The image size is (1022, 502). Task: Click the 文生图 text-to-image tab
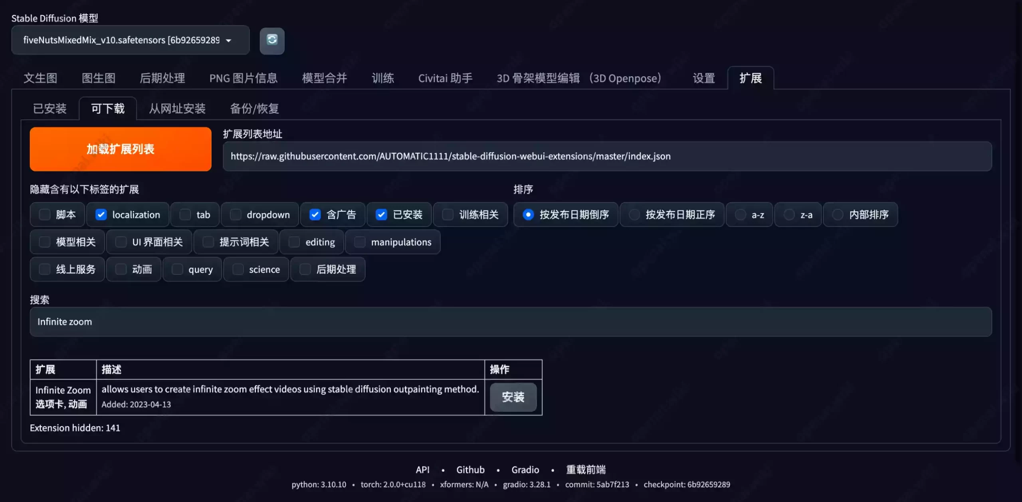pyautogui.click(x=40, y=77)
